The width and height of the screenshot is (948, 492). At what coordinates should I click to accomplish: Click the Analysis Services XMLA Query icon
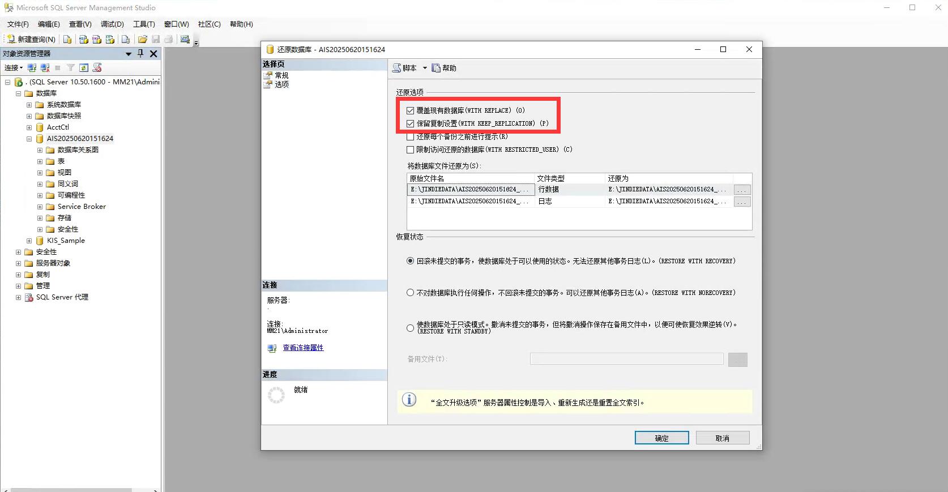(110, 39)
